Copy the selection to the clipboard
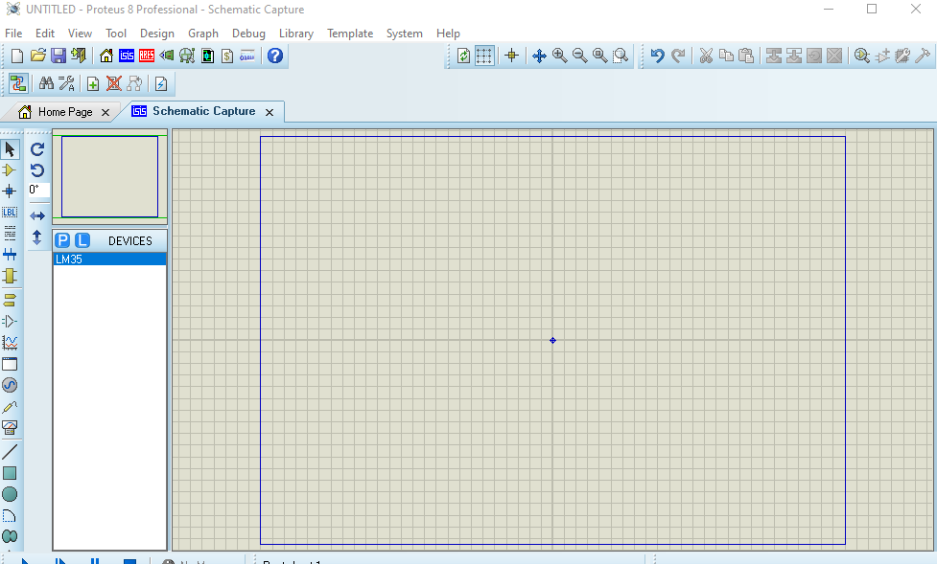The width and height of the screenshot is (937, 564). click(x=726, y=56)
